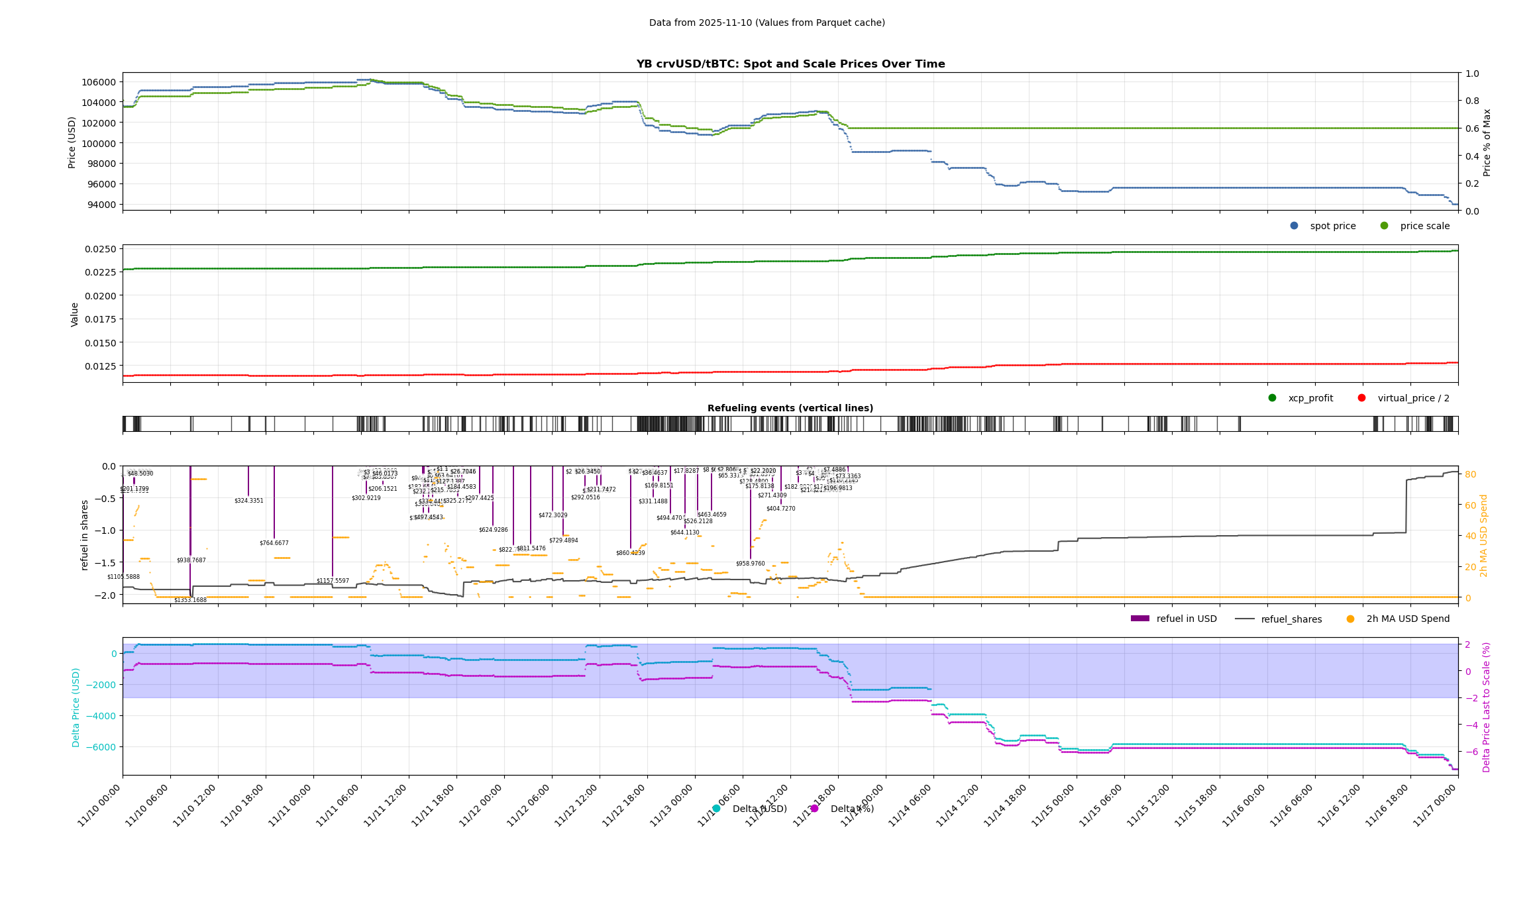Click the cyan Delta (USD) legend marker
The height and width of the screenshot is (912, 1535).
pyautogui.click(x=716, y=809)
